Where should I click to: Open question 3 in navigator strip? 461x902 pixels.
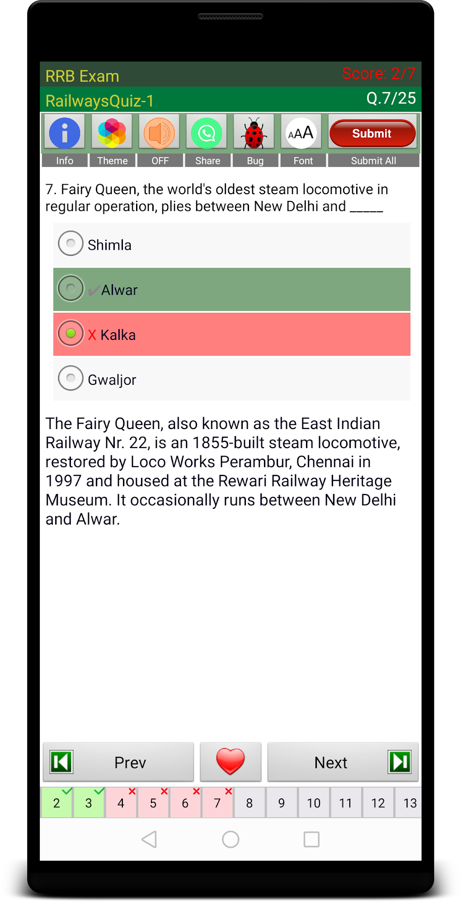[x=89, y=803]
